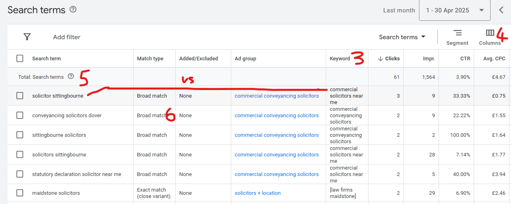Click the search term conveyancing solicitors dover
This screenshot has width=511, height=204.
(67, 115)
